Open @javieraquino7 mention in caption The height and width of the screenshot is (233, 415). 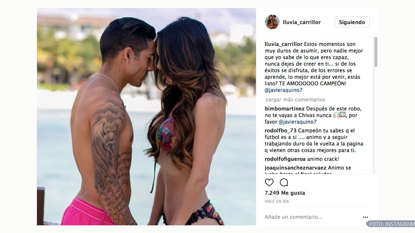pos(283,90)
